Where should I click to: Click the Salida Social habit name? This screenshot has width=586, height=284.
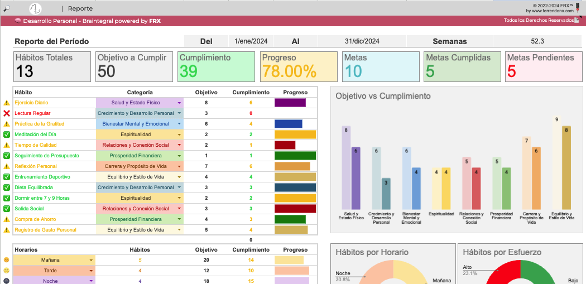(29, 209)
